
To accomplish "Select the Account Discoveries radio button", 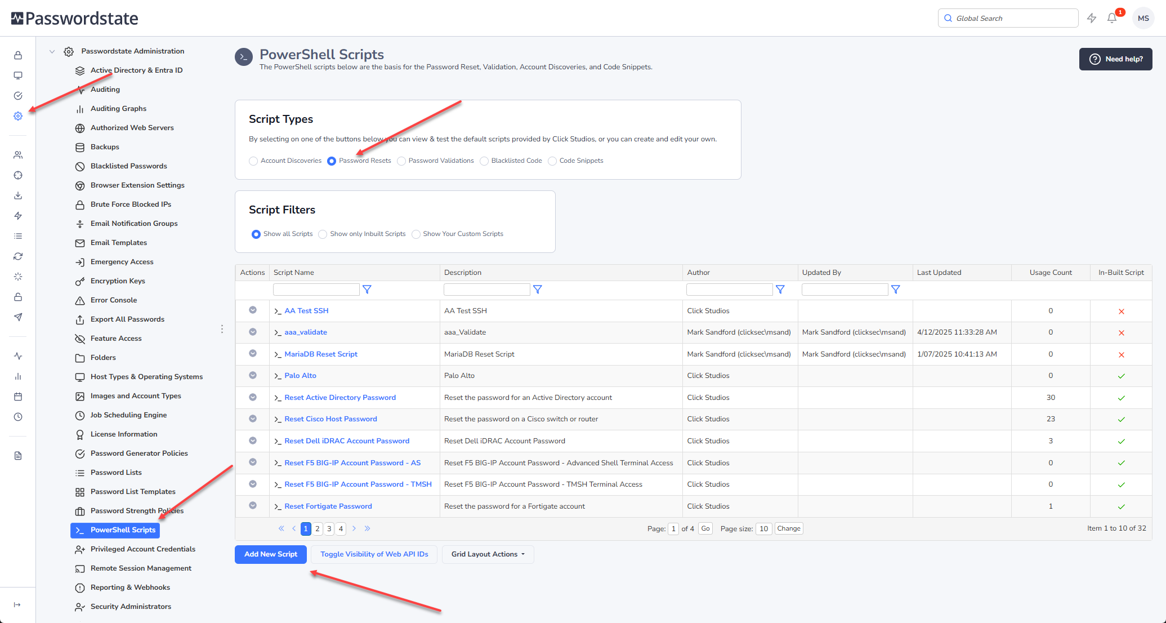I will 253,161.
